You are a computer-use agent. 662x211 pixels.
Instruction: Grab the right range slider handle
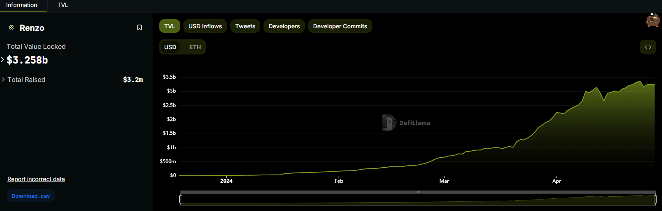[655, 199]
